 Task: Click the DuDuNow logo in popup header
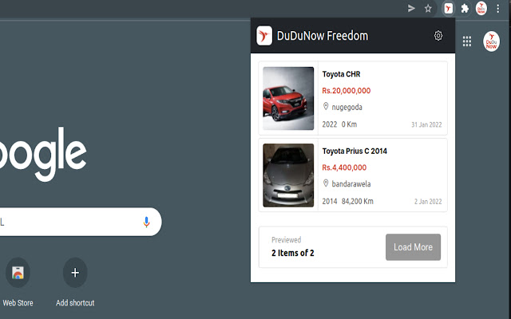pos(264,35)
